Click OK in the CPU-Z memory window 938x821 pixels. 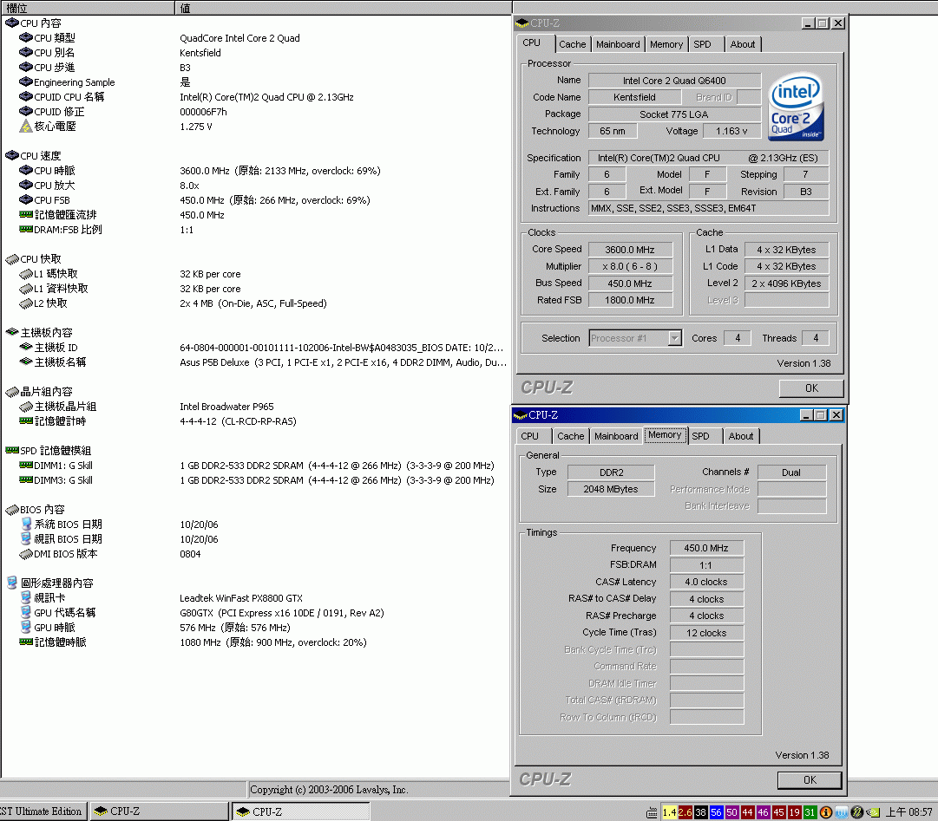coord(810,780)
